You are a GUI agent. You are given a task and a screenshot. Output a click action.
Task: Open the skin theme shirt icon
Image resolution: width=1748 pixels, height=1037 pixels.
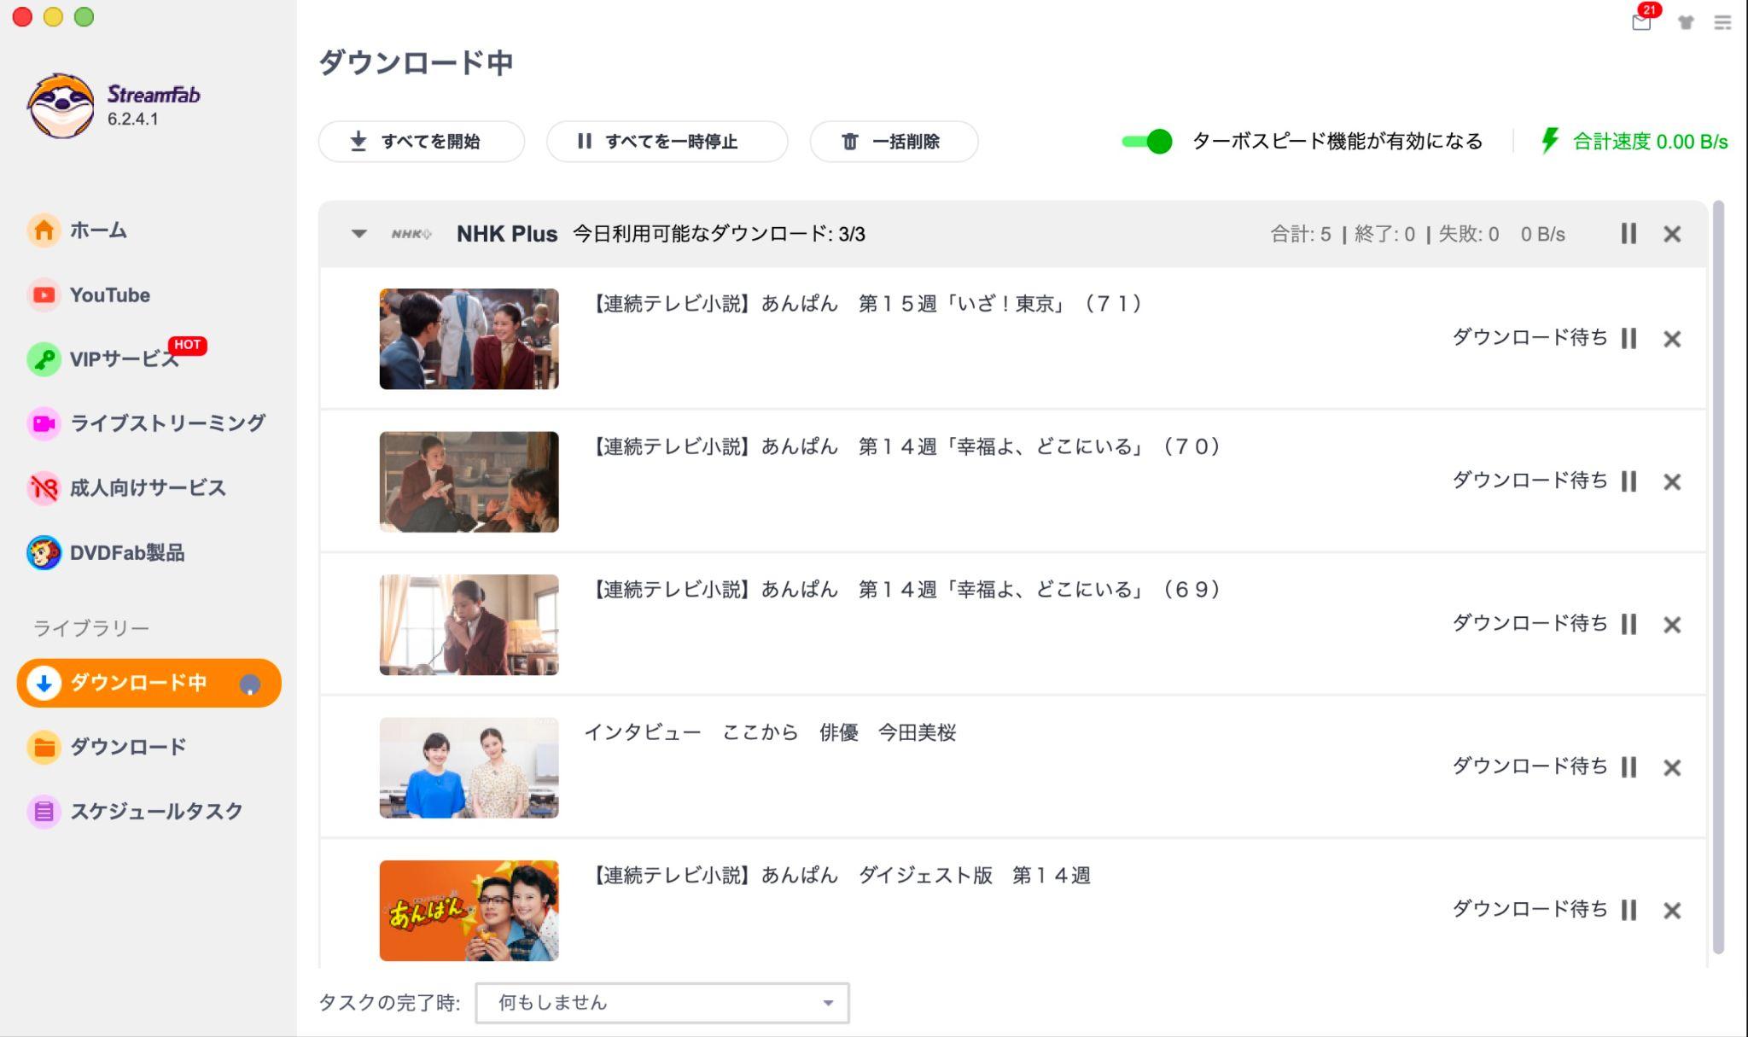(x=1686, y=23)
